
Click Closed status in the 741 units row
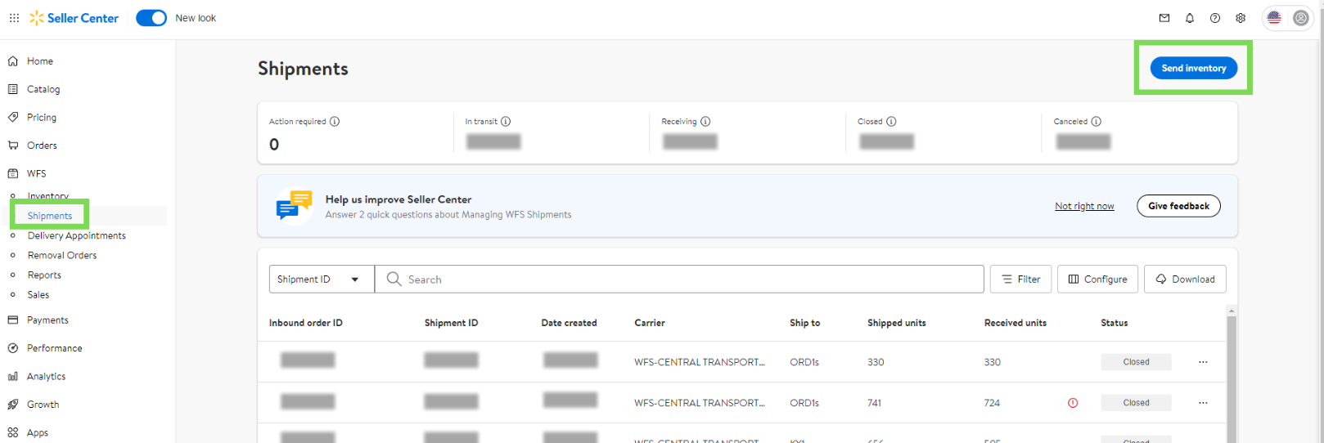click(1136, 403)
